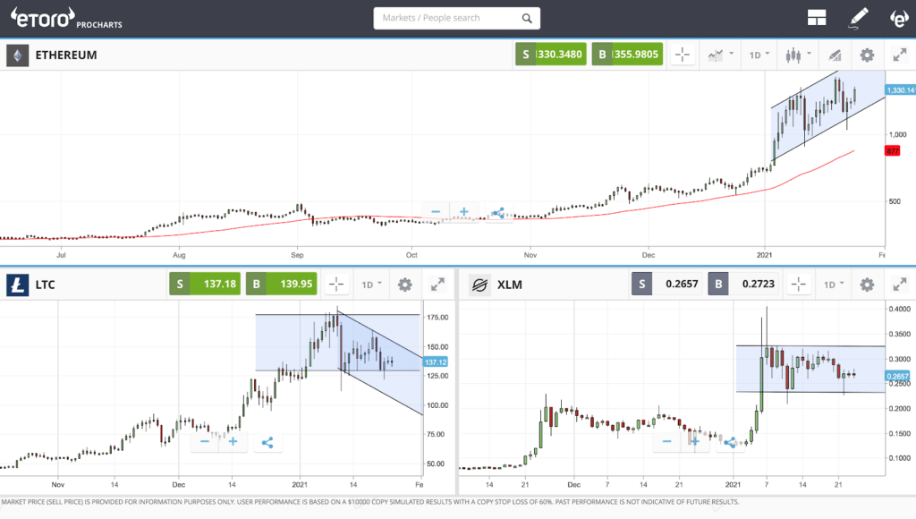
Task: Select the XLM instrument name
Action: point(509,285)
